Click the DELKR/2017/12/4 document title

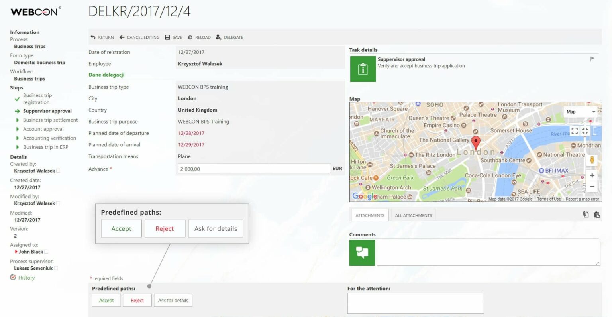tap(139, 11)
